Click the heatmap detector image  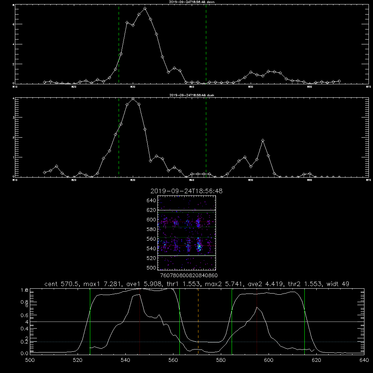(187, 233)
